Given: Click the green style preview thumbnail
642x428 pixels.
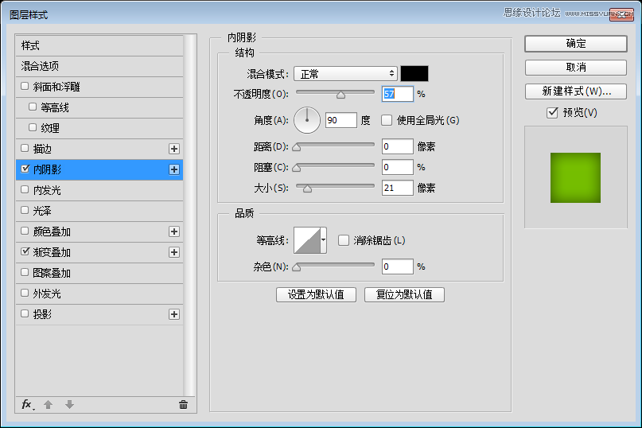Looking at the screenshot, I should (576, 177).
